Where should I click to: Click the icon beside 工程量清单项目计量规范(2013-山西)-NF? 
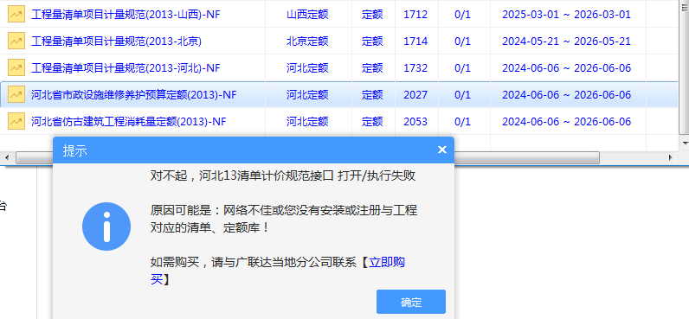16,15
